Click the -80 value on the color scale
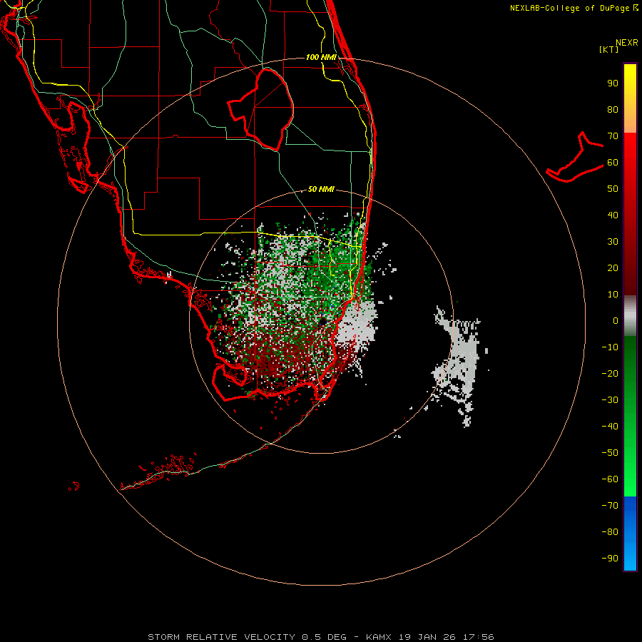 click(610, 532)
